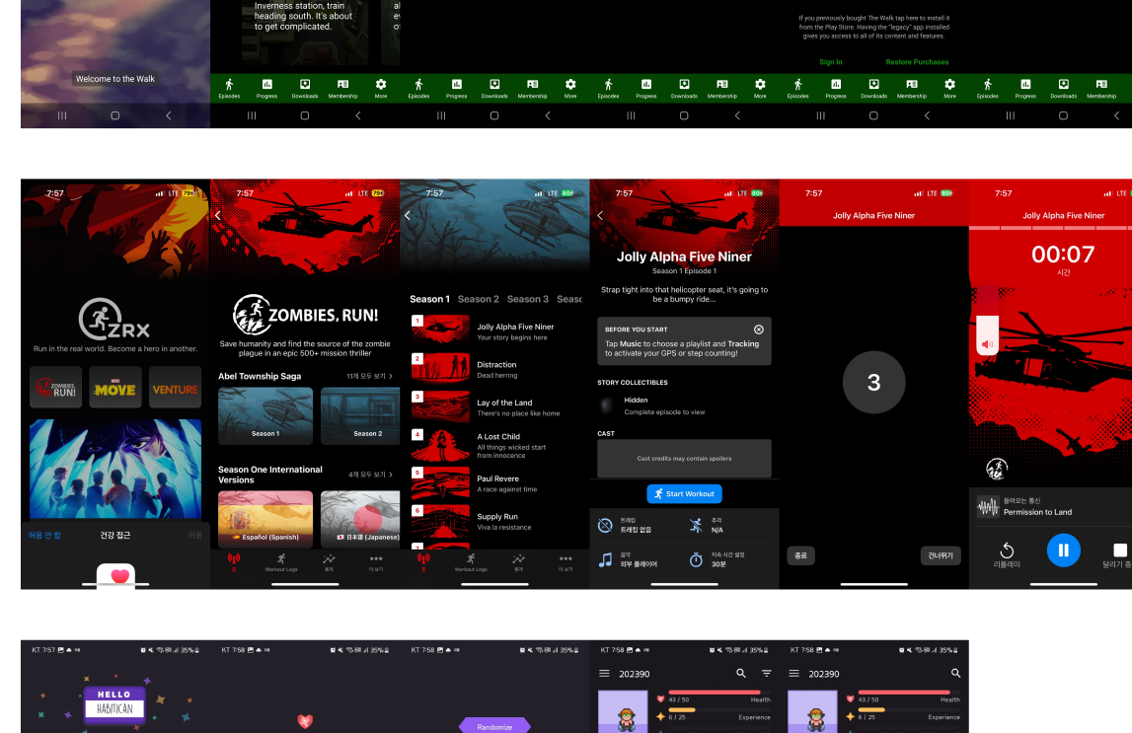1132x733 pixels.
Task: Tap Membership icon under the Inverness station text
Action: coord(342,88)
